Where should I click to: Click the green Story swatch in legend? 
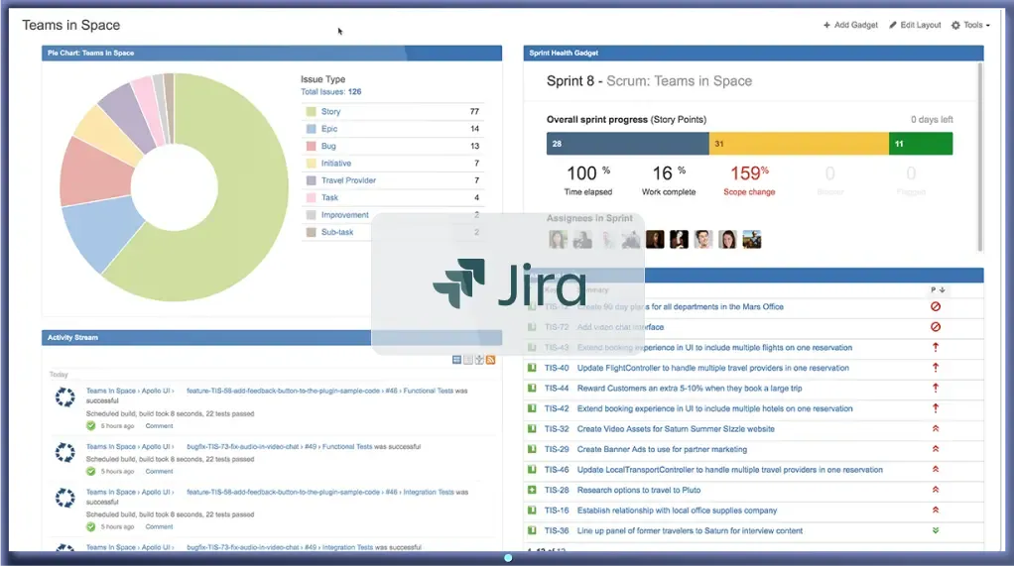(312, 112)
